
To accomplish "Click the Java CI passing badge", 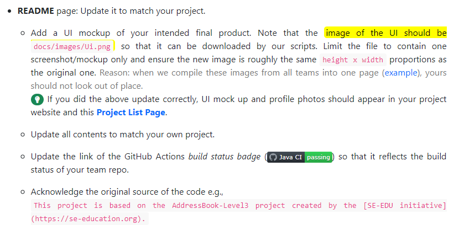I will pyautogui.click(x=300, y=157).
